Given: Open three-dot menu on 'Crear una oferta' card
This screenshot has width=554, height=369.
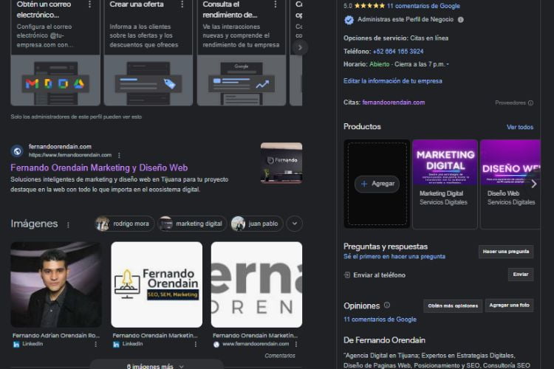Looking at the screenshot, I should tap(182, 4).
